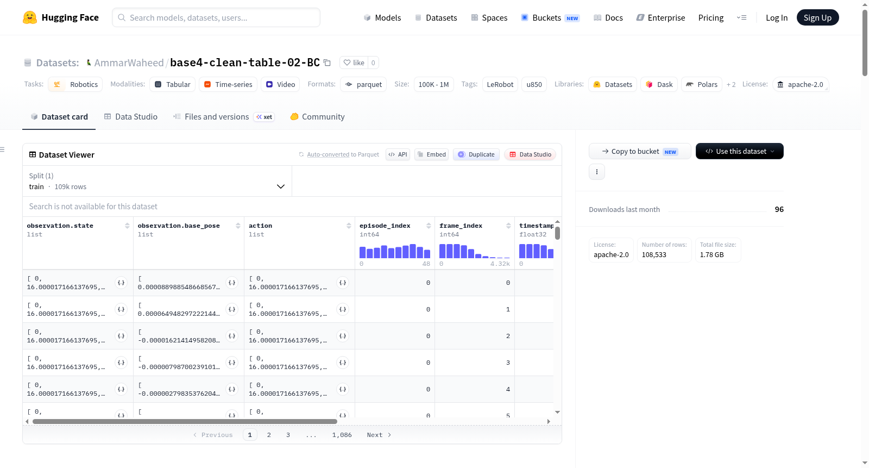Open the Datasets library tag
The height and width of the screenshot is (468, 869).
613,84
